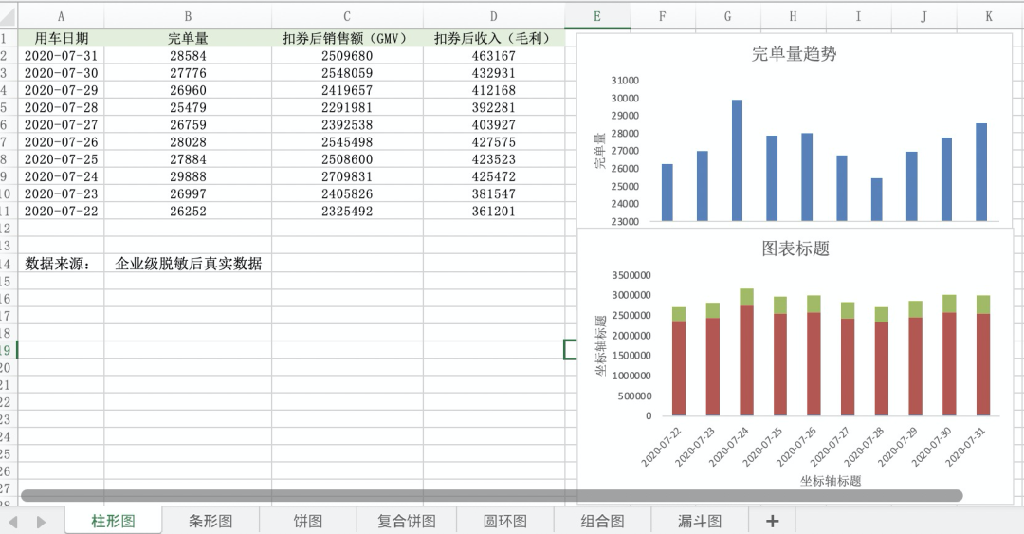
Task: Click the vertical 坐标轴标题 axis title
Action: (x=601, y=346)
